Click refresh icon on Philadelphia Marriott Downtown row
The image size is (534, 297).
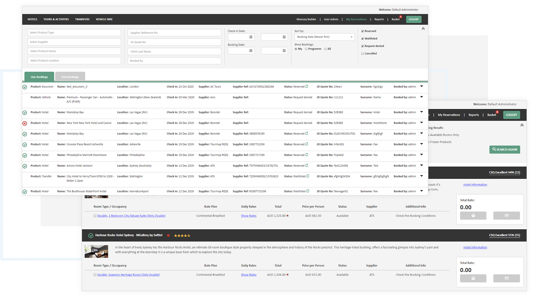[x=307, y=155]
